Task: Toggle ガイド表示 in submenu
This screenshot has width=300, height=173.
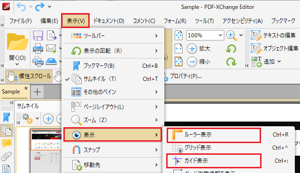Action: [229, 161]
